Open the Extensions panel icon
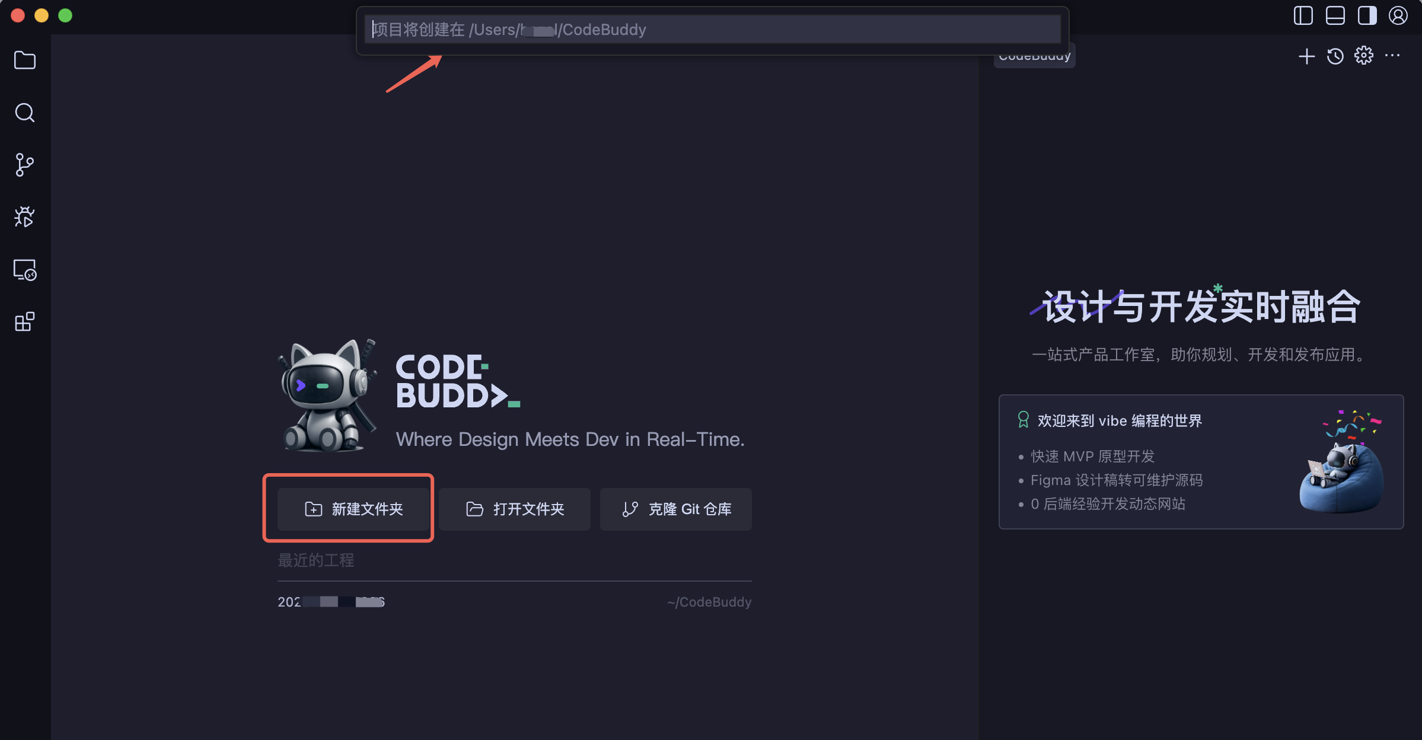Image resolution: width=1422 pixels, height=740 pixels. click(x=24, y=322)
